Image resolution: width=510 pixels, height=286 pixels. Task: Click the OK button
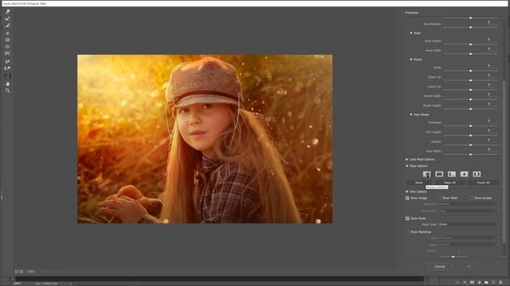tap(469, 266)
